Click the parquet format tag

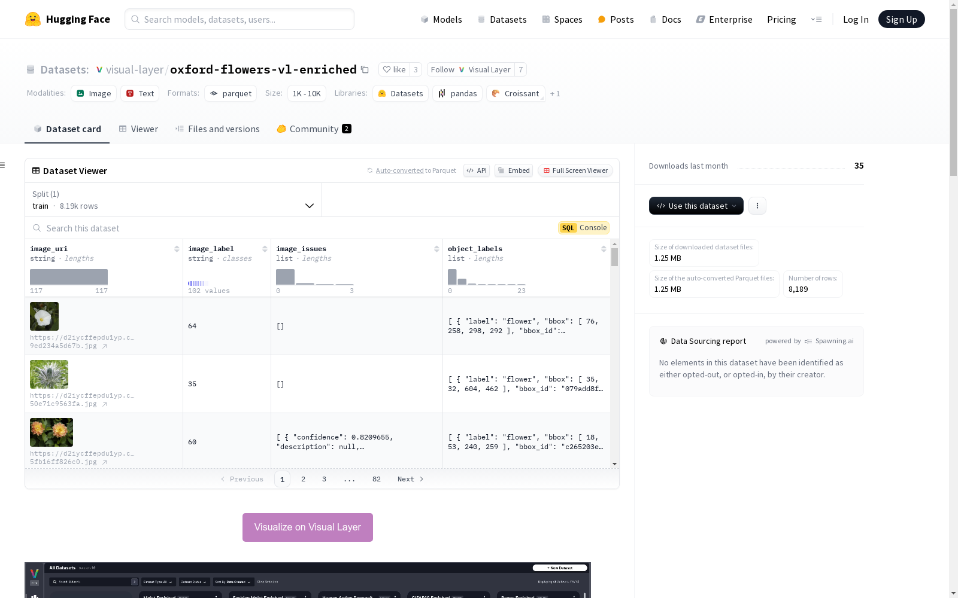pyautogui.click(x=231, y=93)
